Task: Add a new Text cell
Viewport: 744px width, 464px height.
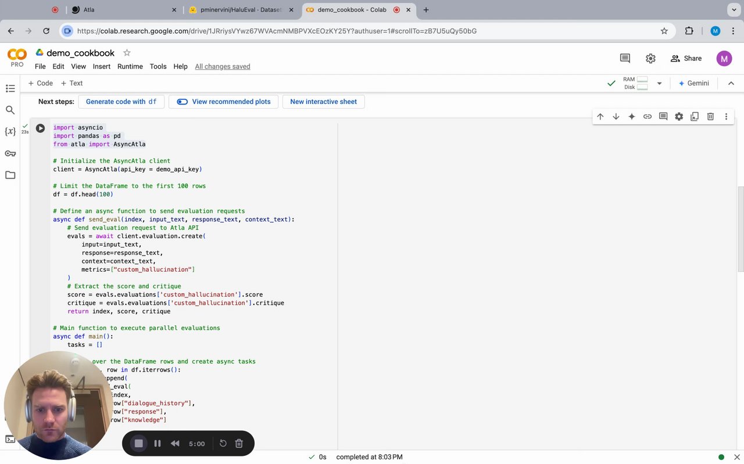Action: click(71, 84)
